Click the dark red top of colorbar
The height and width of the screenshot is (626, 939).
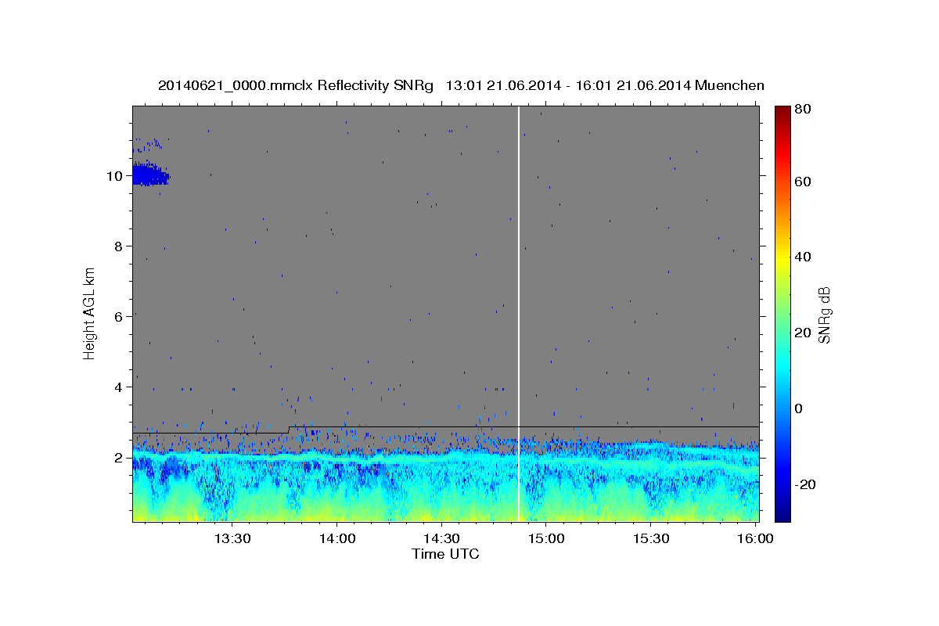click(x=782, y=111)
